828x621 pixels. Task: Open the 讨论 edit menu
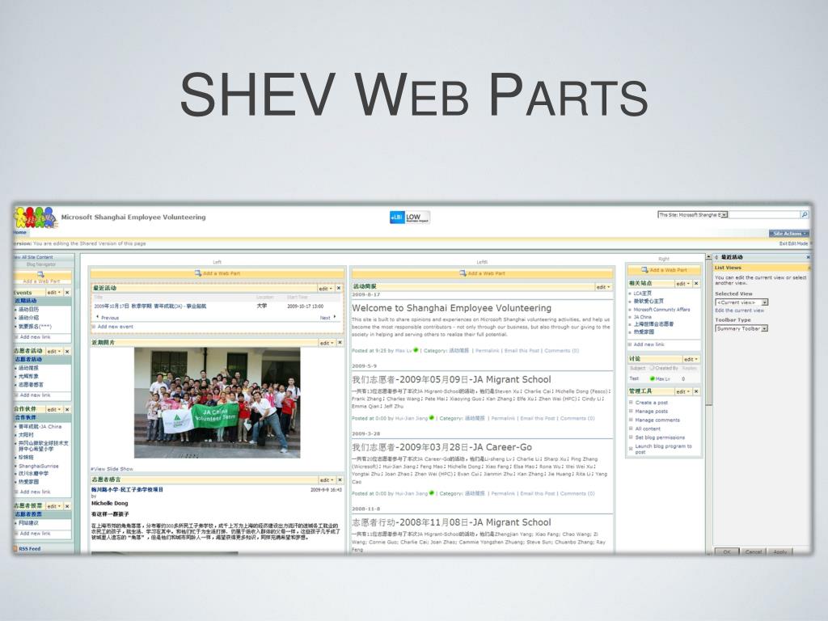(691, 359)
